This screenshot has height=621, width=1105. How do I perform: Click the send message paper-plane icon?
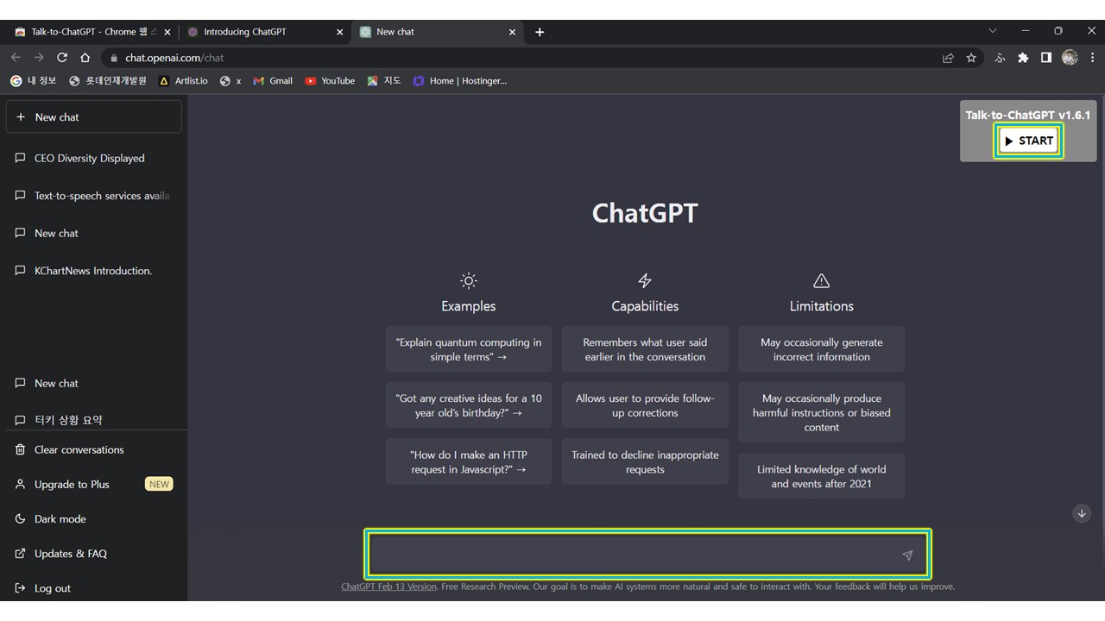pos(907,555)
